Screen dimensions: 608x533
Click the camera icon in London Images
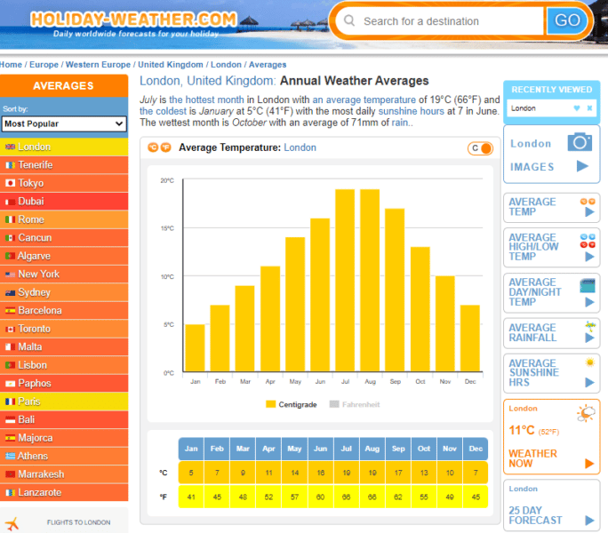(x=580, y=142)
